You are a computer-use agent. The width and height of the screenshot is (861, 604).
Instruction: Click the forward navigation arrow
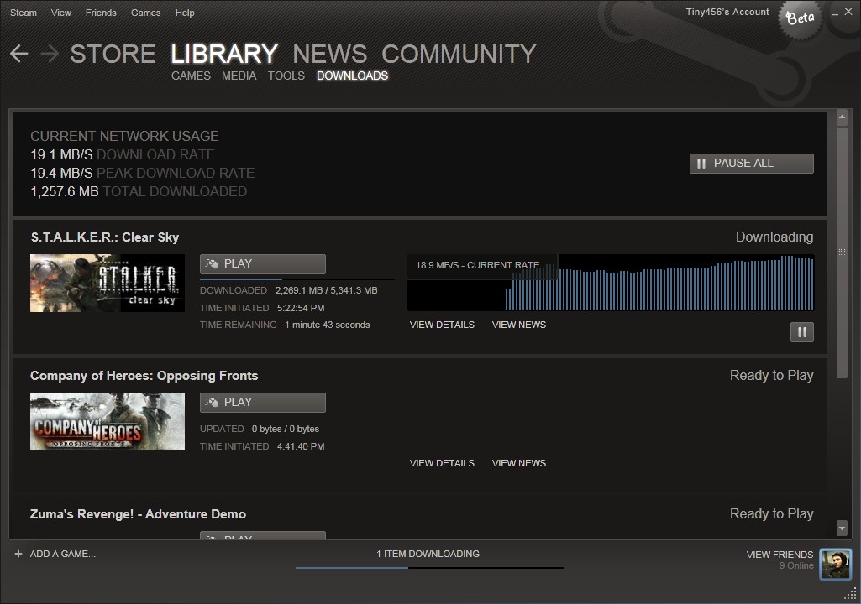(50, 54)
